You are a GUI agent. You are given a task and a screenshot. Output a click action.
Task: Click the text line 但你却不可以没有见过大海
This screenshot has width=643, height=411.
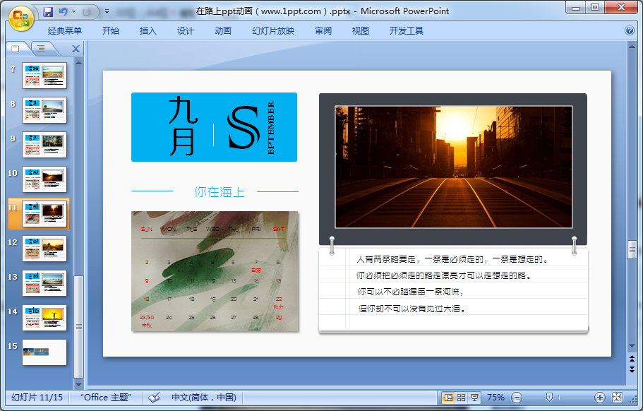click(412, 309)
